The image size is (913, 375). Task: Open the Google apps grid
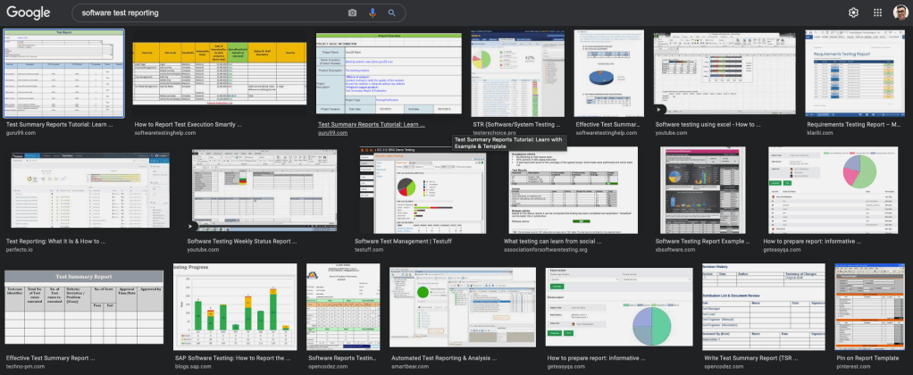877,12
